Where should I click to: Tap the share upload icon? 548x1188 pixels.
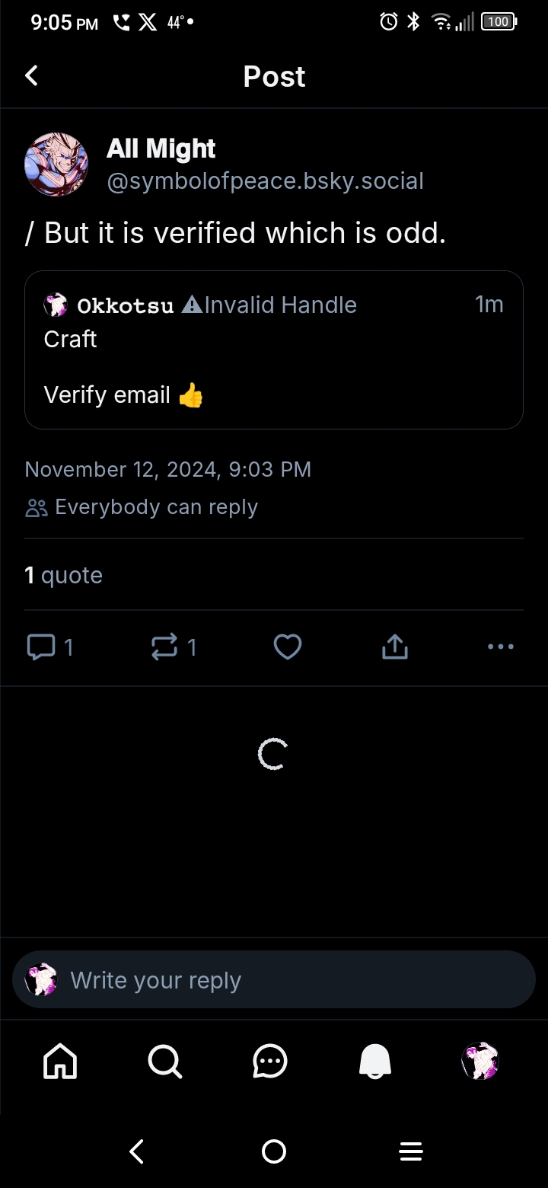[394, 647]
